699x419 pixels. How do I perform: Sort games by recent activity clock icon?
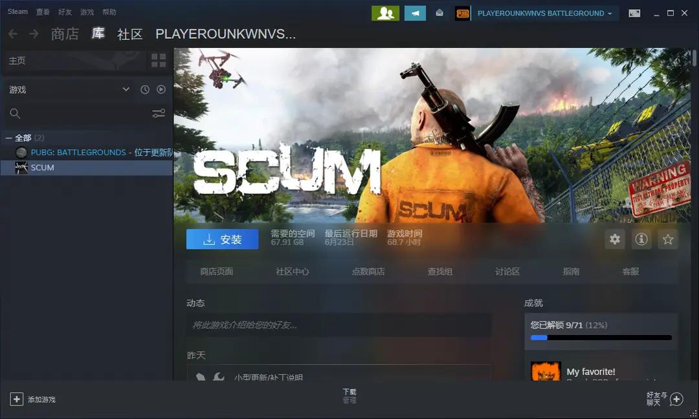[x=145, y=89]
